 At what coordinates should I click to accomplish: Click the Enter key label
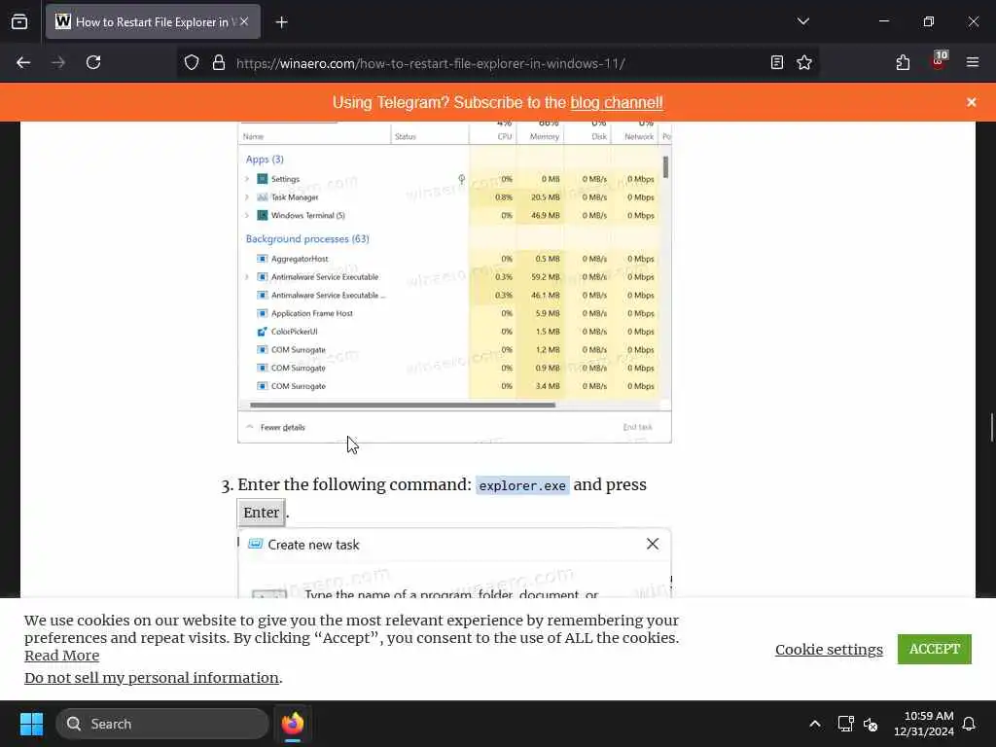tap(261, 513)
